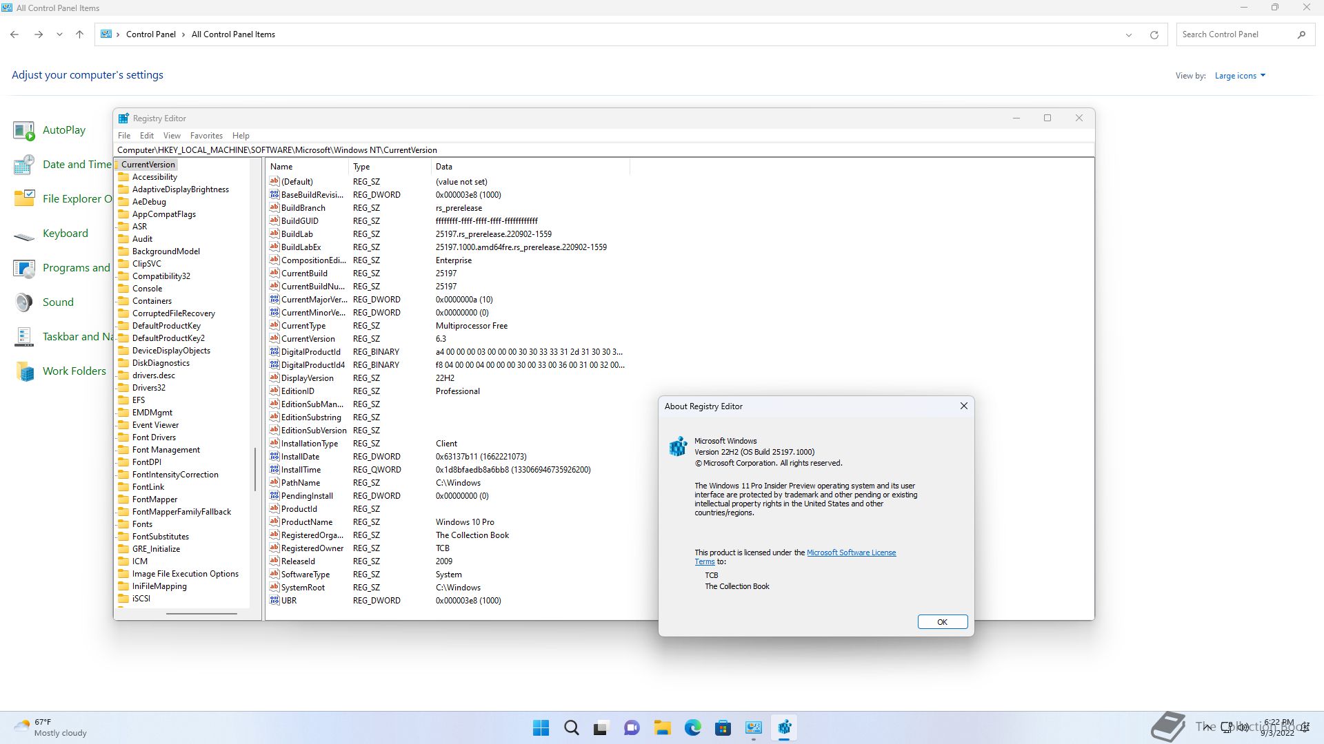Open the breadcrumb chevron after Control Panel
Viewport: 1324px width, 744px height.
point(183,34)
